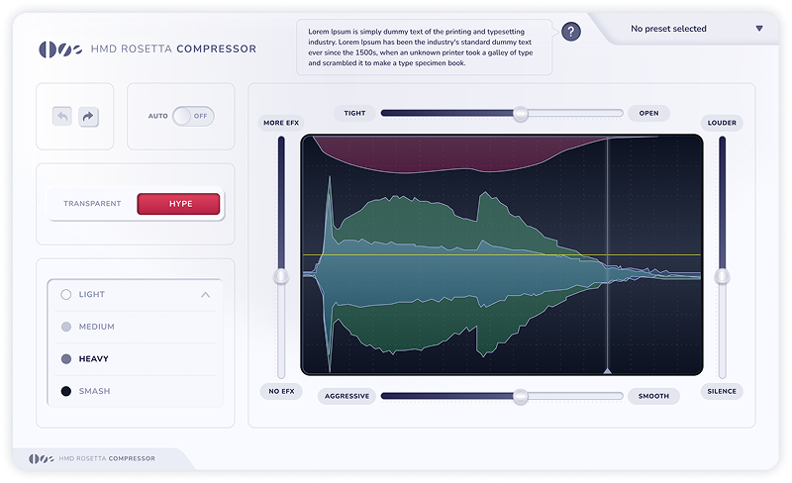Screen dimensions: 792x483
Task: Click the undo arrow button
Action: 62,117
